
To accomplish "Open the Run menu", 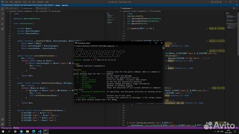I will (x=34, y=2).
